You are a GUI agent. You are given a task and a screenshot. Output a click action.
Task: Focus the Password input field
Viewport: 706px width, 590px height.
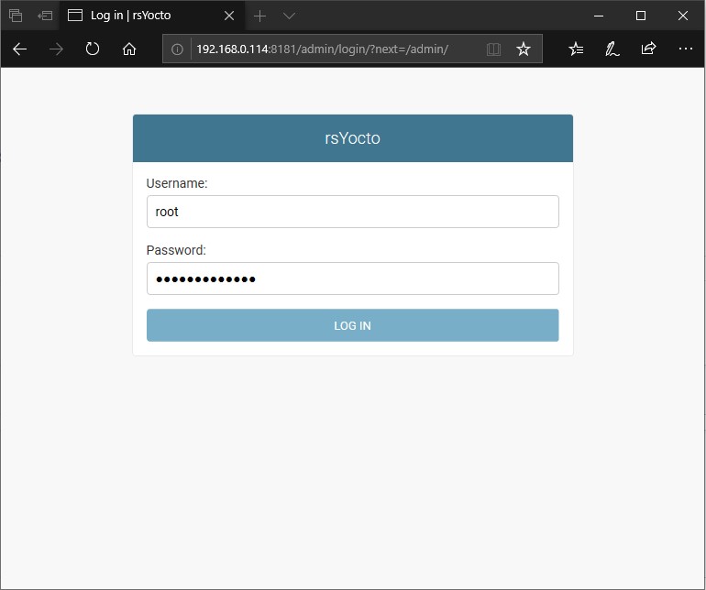[352, 279]
